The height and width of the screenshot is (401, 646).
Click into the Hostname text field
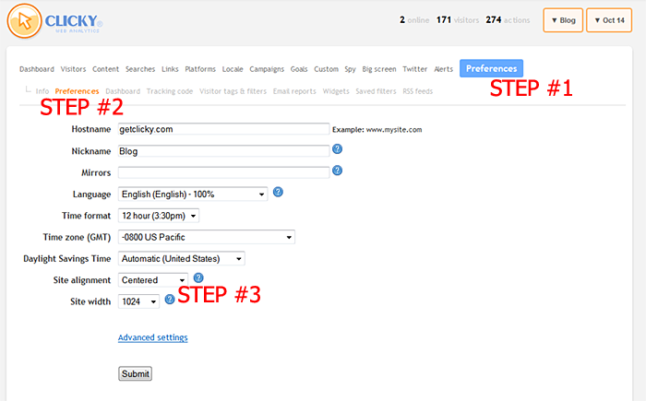[x=223, y=129]
